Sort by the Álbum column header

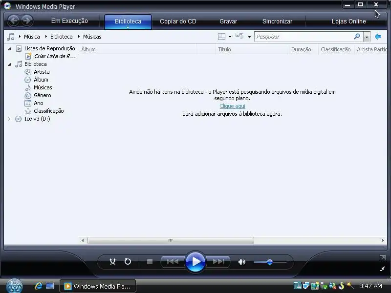[x=138, y=49]
